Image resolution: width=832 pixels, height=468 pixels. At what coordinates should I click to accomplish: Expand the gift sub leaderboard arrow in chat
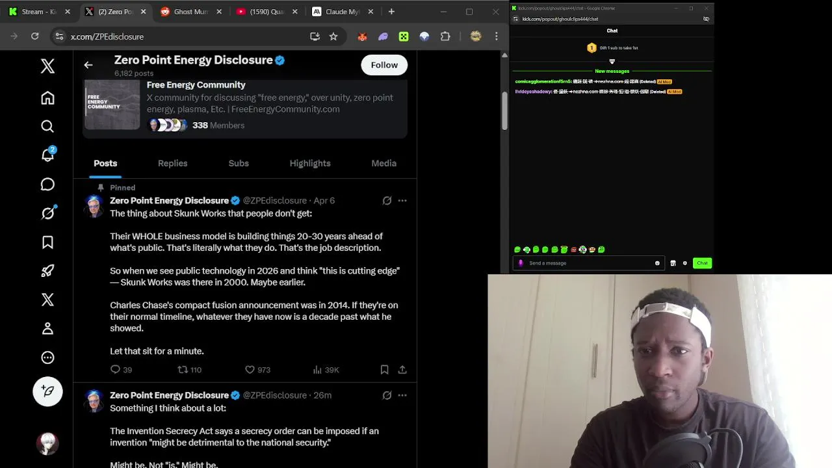click(612, 62)
